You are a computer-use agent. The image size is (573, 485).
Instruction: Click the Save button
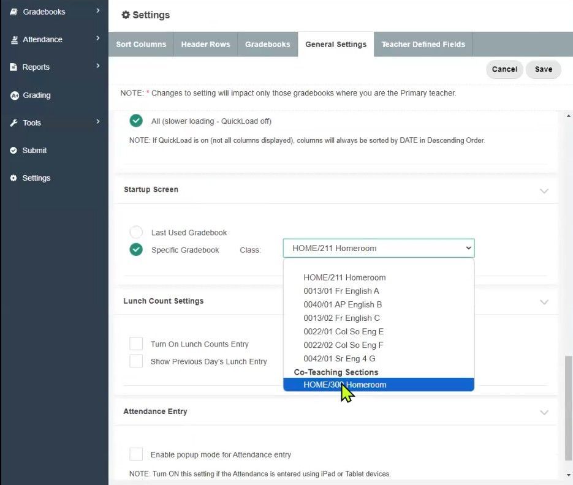pos(543,69)
